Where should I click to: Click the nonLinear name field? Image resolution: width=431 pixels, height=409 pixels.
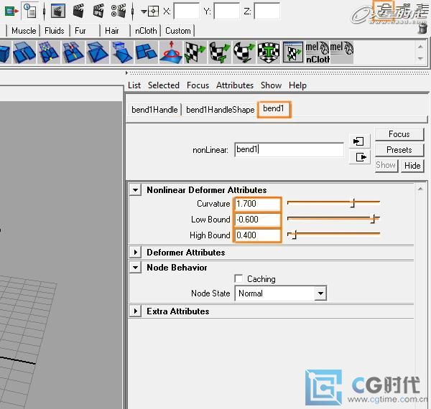(x=289, y=149)
